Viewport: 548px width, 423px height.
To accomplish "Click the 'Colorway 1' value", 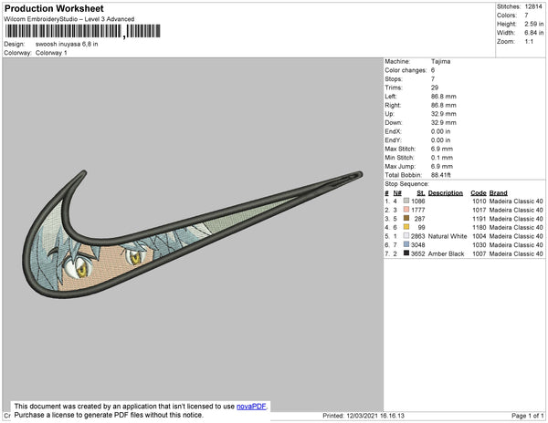I will [51, 53].
